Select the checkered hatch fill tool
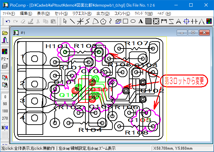This screenshot has width=214, height=152. 148,21
